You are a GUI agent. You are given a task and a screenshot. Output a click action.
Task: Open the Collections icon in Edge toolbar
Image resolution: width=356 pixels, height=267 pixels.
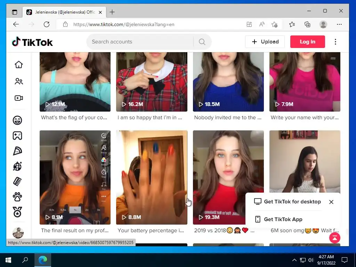[307, 24]
